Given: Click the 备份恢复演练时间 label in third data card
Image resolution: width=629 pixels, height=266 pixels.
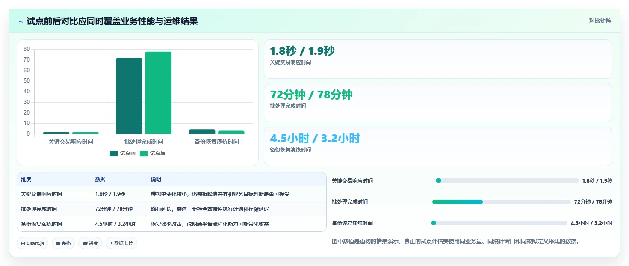Looking at the screenshot, I should tap(290, 150).
